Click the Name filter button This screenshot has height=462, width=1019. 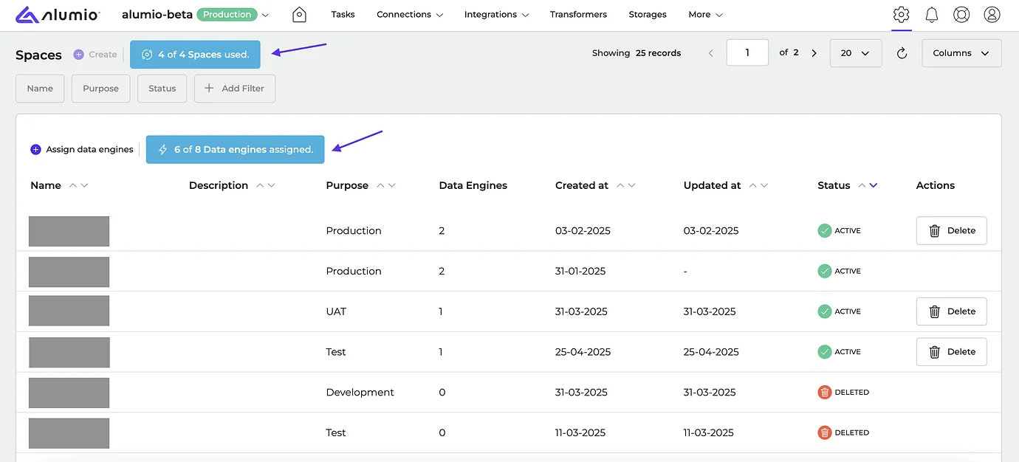click(40, 89)
